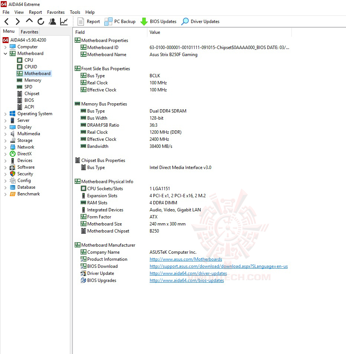Image resolution: width=346 pixels, height=354 pixels.
Task: Click the Config gear icon
Action: (12, 181)
